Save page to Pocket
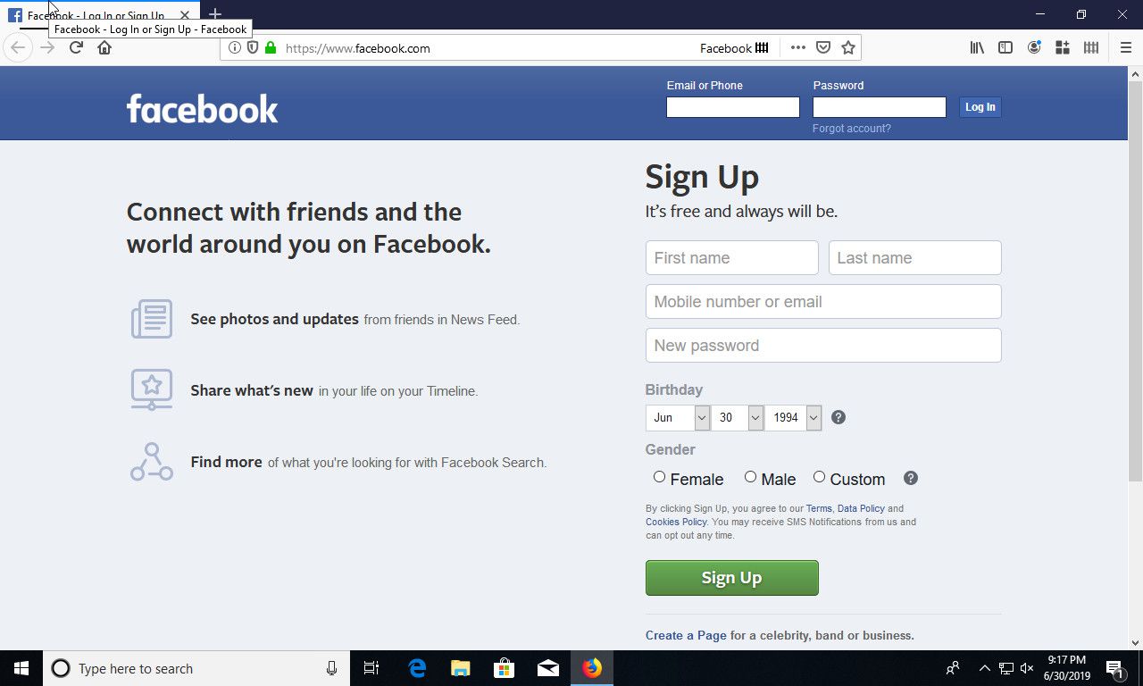1143x686 pixels. coord(823,48)
